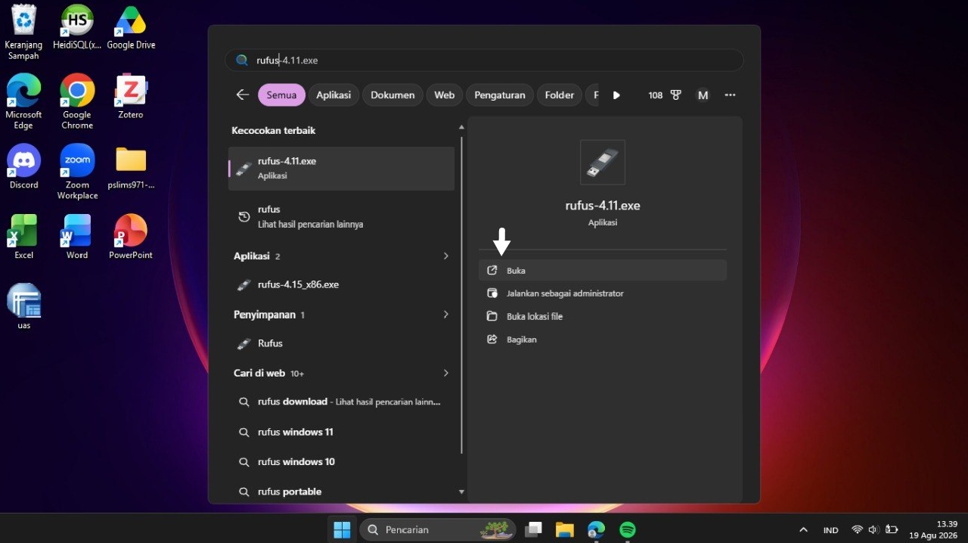The height and width of the screenshot is (543, 968).
Task: Open the Word desktop shortcut
Action: pos(77,237)
